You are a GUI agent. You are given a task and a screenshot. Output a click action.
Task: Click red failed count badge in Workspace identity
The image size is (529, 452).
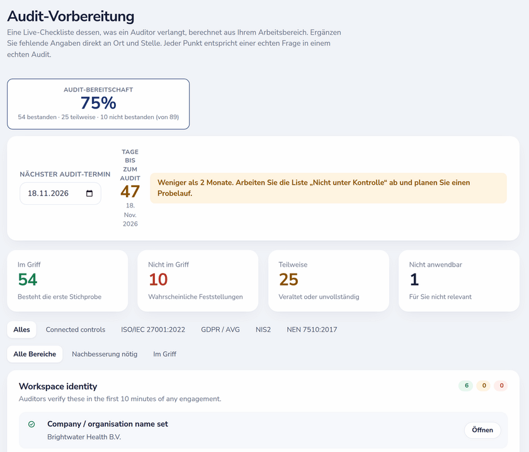[501, 386]
